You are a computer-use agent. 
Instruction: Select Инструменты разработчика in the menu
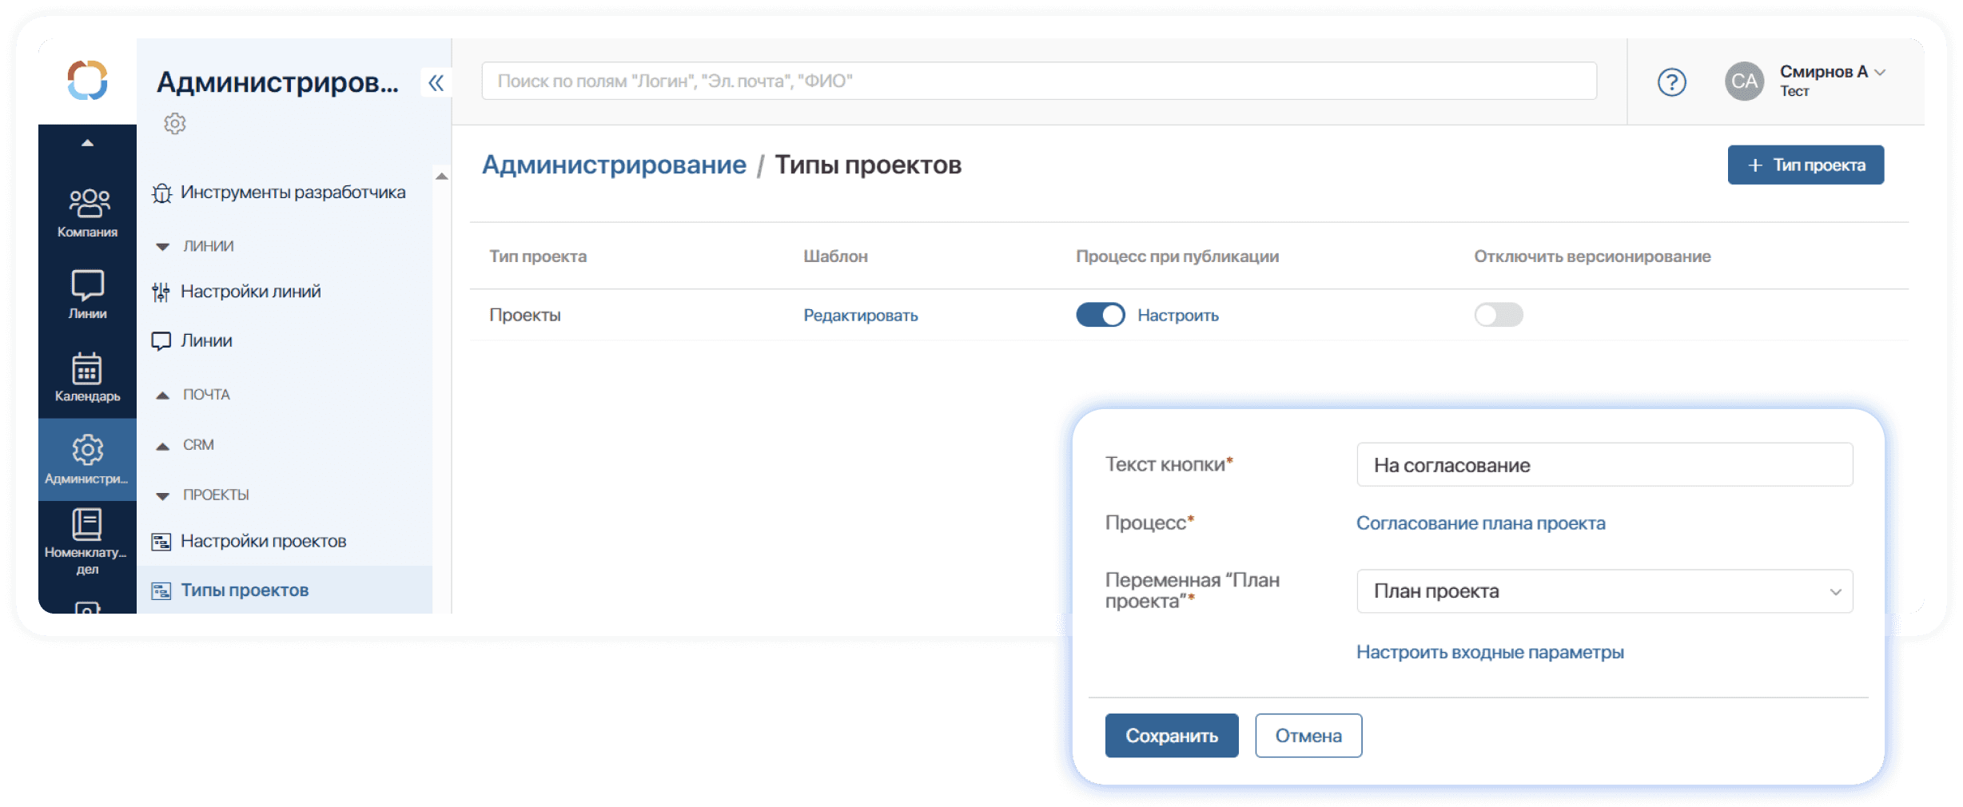[x=293, y=193]
